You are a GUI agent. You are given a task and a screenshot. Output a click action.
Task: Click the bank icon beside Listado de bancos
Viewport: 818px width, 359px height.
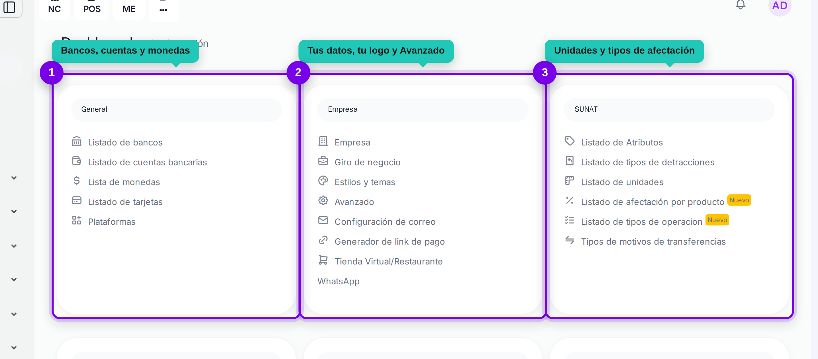point(76,141)
